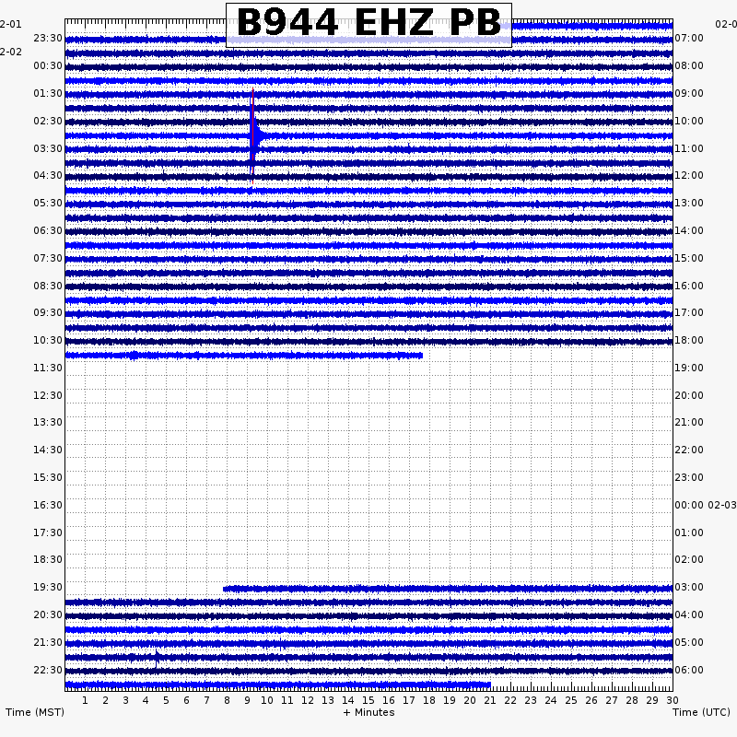This screenshot has height=737, width=737.
Task: Select the 19:30 MST time label
Action: [x=48, y=587]
